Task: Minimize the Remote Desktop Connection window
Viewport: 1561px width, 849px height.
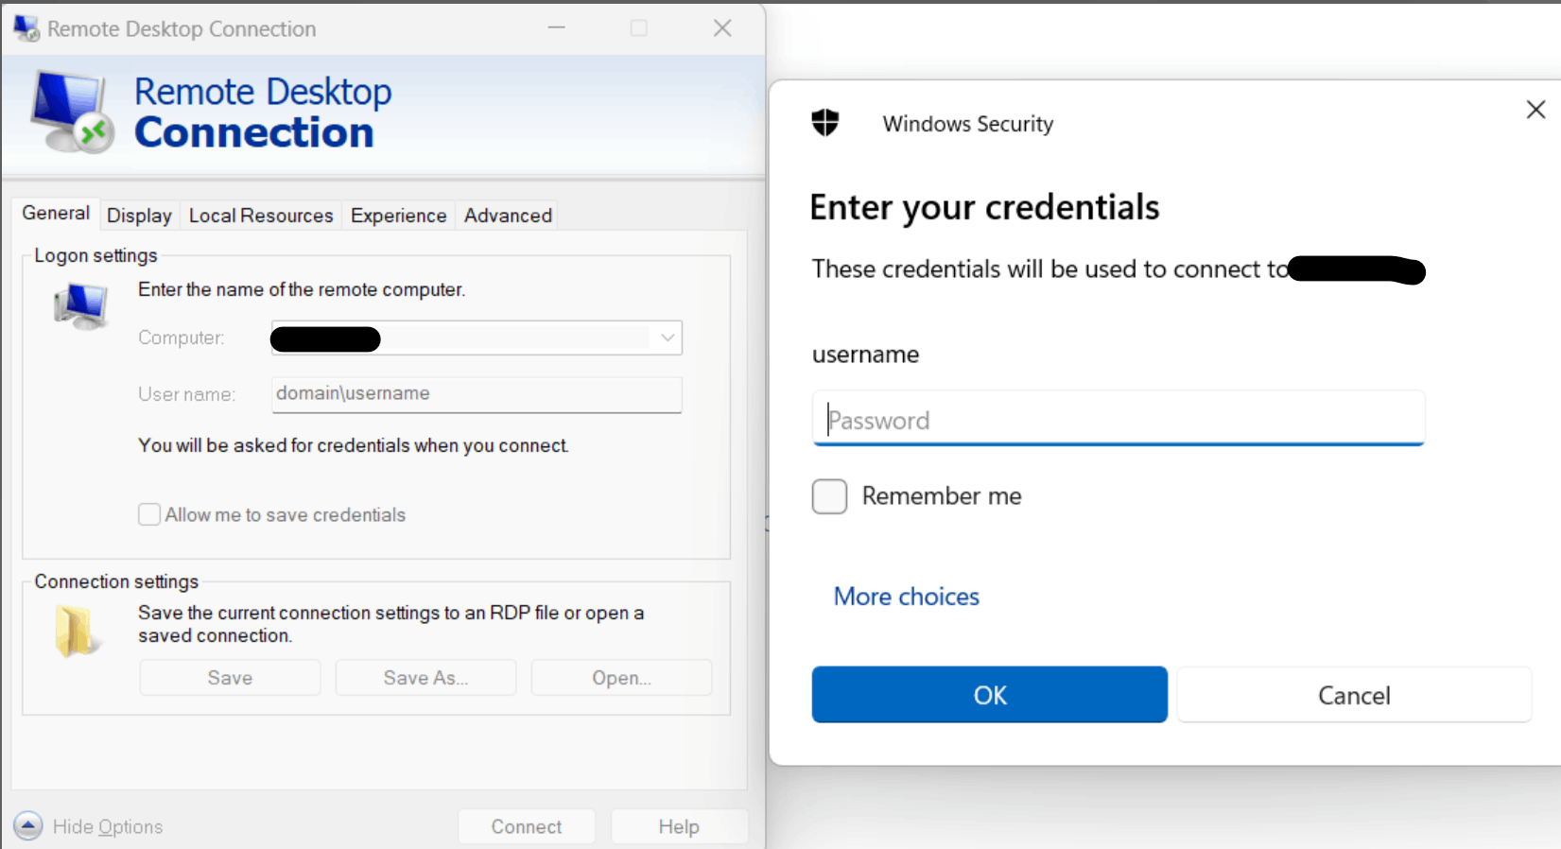Action: tap(557, 28)
